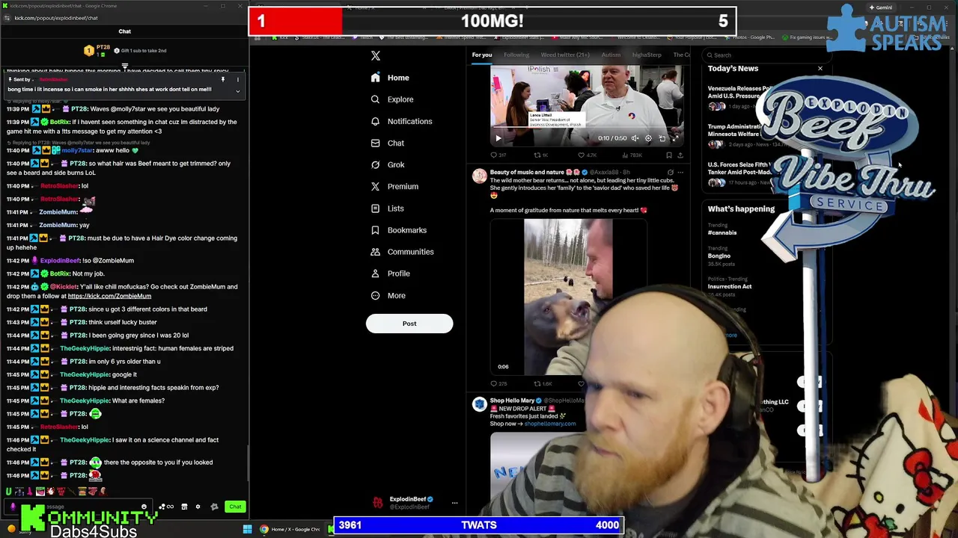Open the #cannabis trending topic

click(x=722, y=232)
